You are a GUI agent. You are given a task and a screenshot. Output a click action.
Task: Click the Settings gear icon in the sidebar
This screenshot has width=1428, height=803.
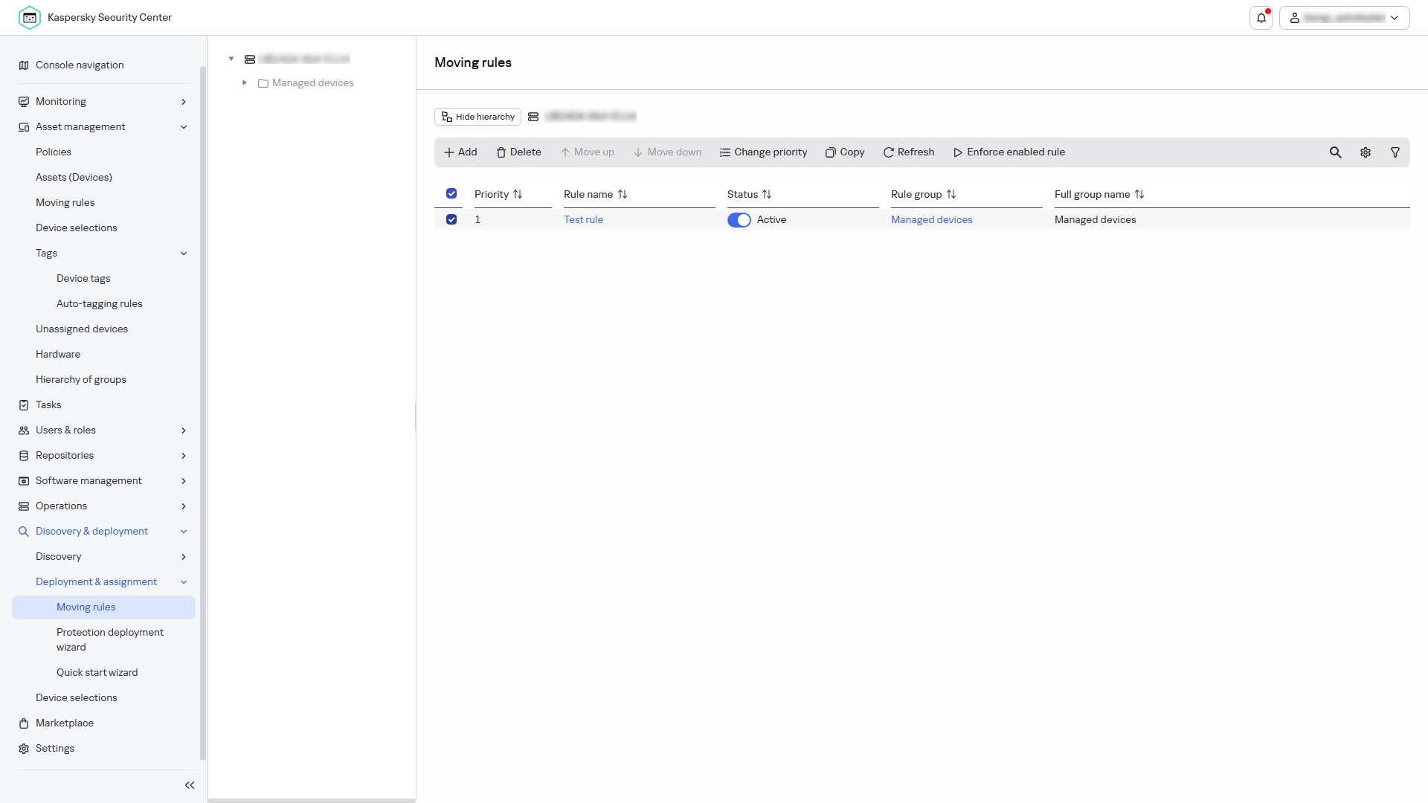point(24,749)
